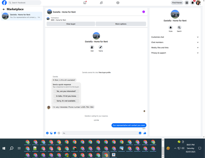Click Daniella's phone number message
This screenshot has width=205, height=158.
pyautogui.click(x=73, y=107)
